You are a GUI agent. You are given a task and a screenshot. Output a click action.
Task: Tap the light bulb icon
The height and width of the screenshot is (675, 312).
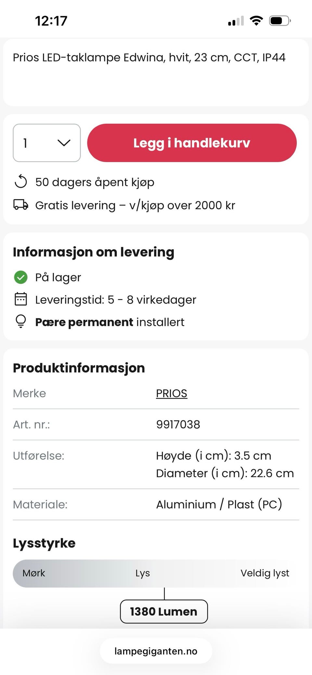[x=21, y=321]
